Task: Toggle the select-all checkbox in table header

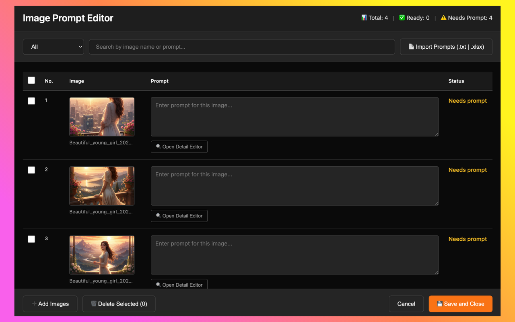Action: (x=31, y=80)
